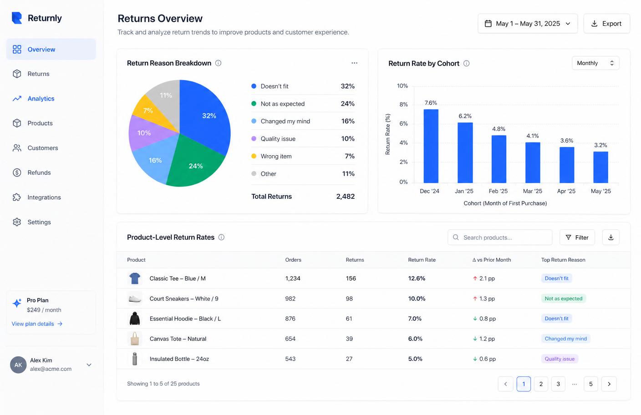The height and width of the screenshot is (415, 641).
Task: Click the Pro Plan sparkle icon
Action: pos(17,303)
